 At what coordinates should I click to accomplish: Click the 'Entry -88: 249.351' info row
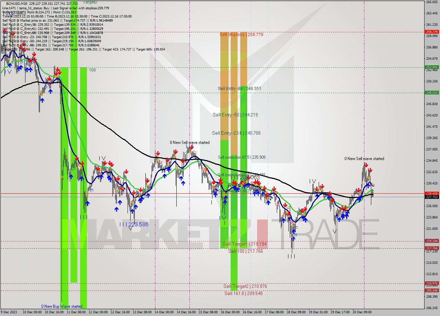coord(50,45)
